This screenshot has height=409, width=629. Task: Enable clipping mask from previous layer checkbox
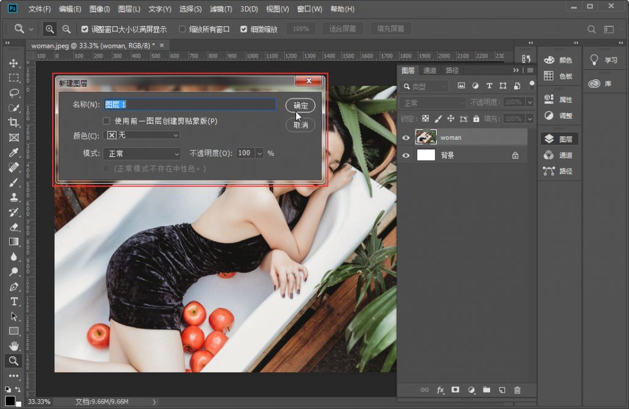(107, 121)
